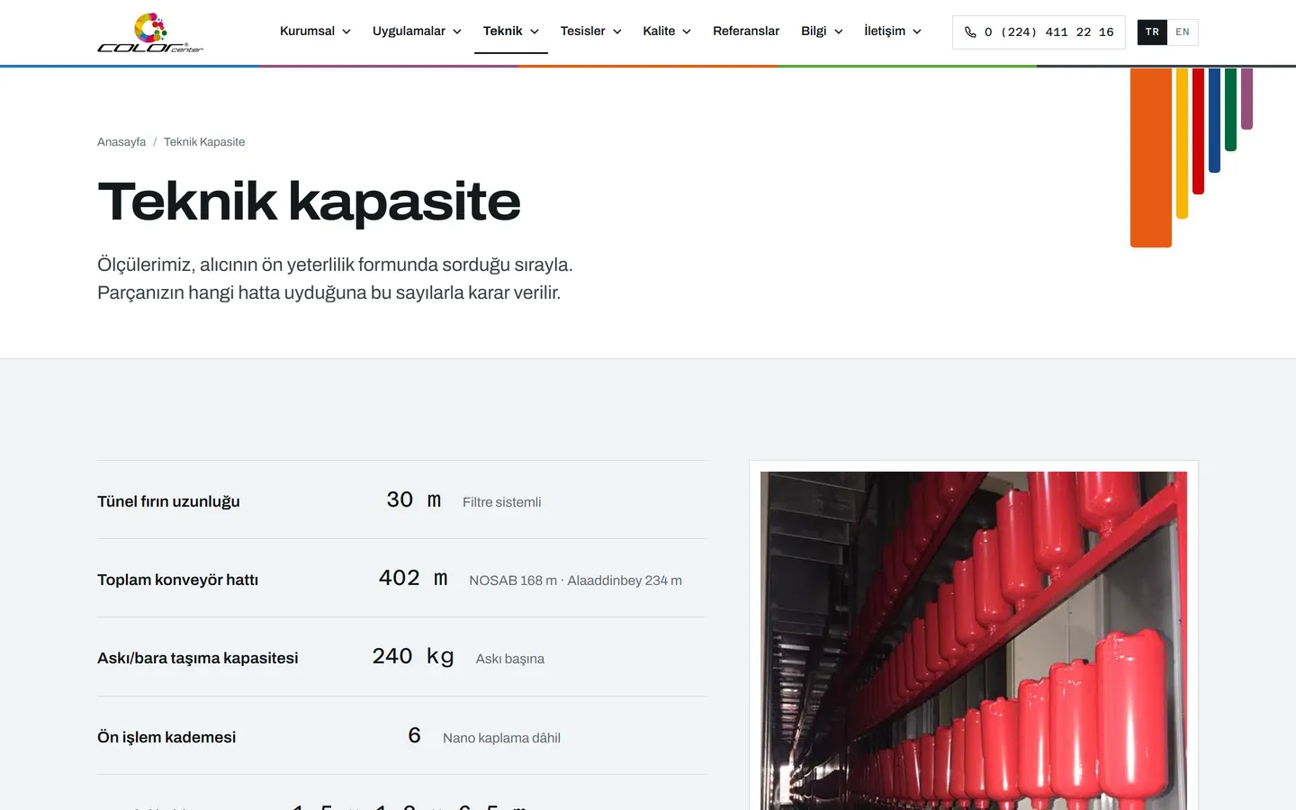This screenshot has height=810, width=1296.
Task: Click the 'Tünel fırın uzunluğu' row label
Action: [x=168, y=501]
